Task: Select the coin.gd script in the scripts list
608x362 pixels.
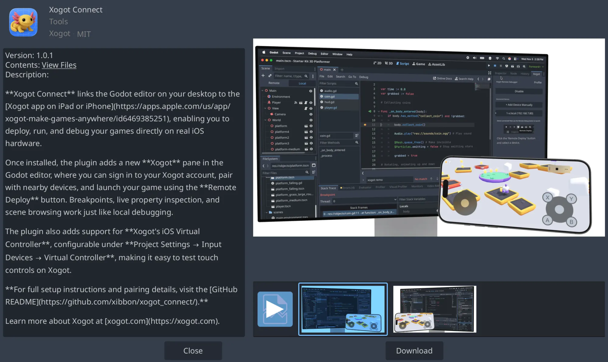Action: pos(329,96)
